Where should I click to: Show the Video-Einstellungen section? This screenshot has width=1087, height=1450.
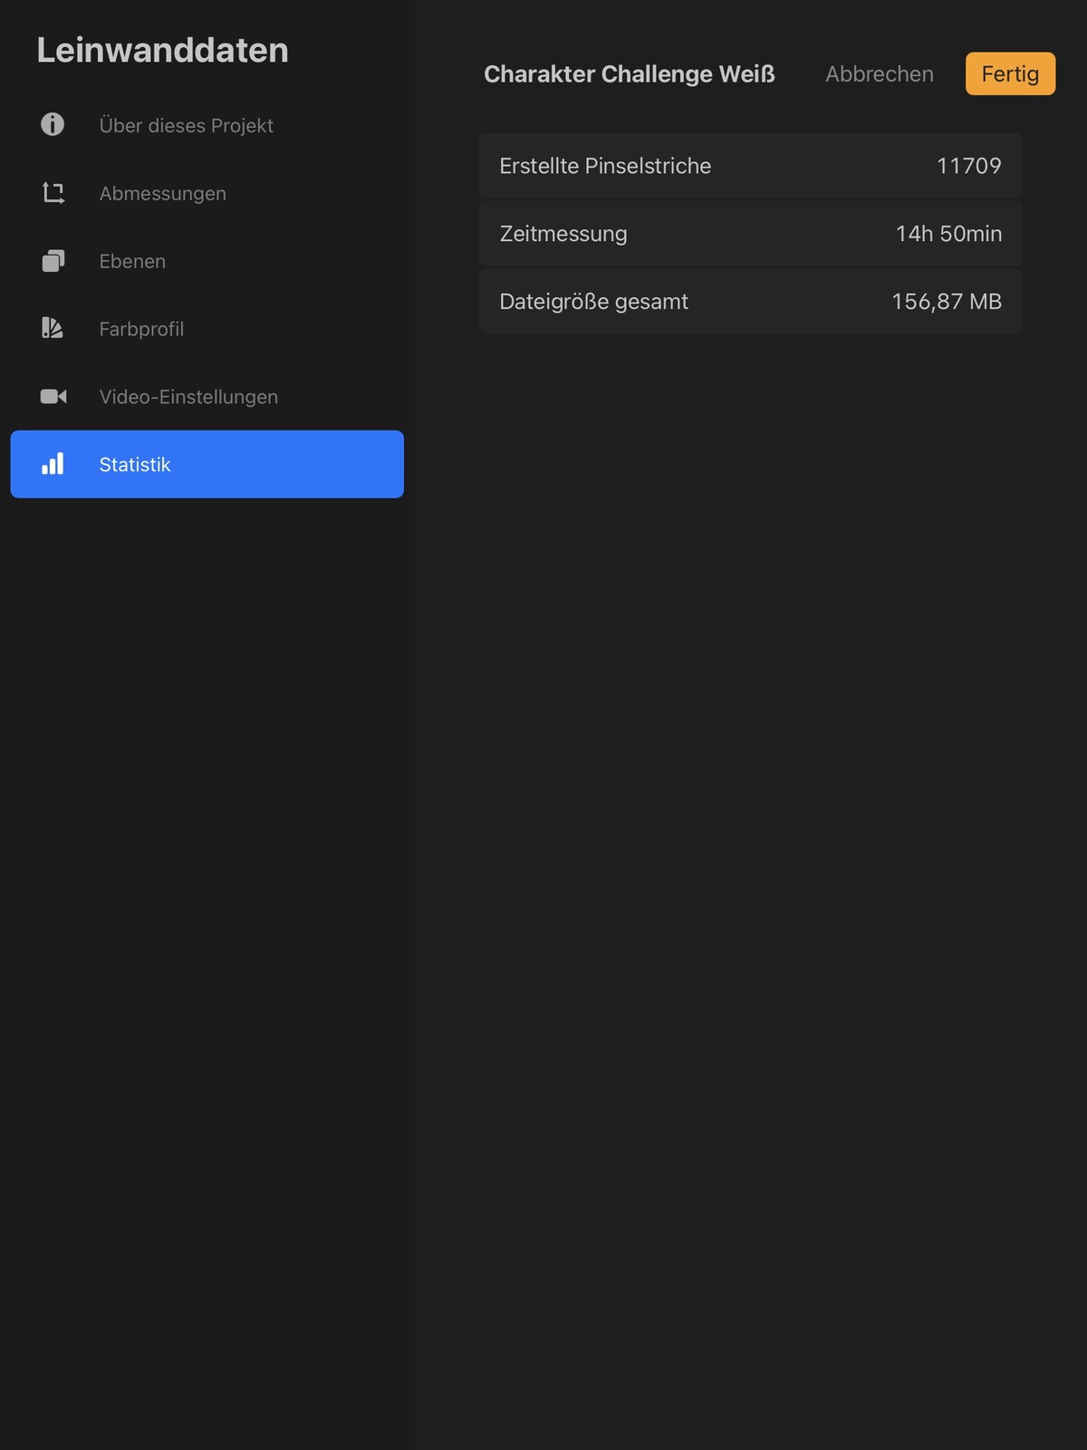[207, 397]
